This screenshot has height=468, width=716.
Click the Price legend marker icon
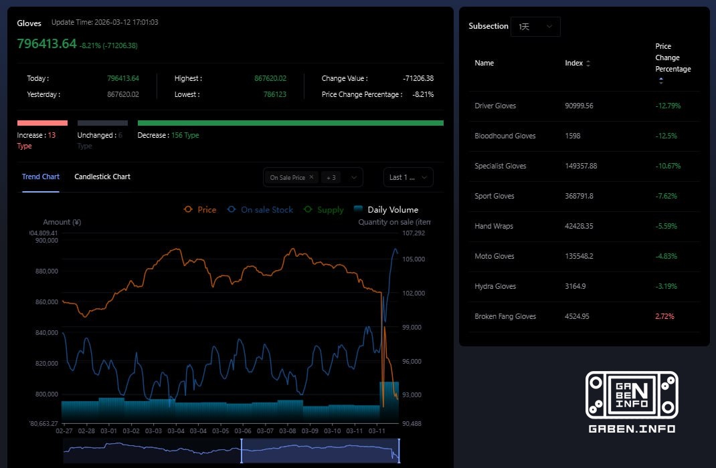188,209
